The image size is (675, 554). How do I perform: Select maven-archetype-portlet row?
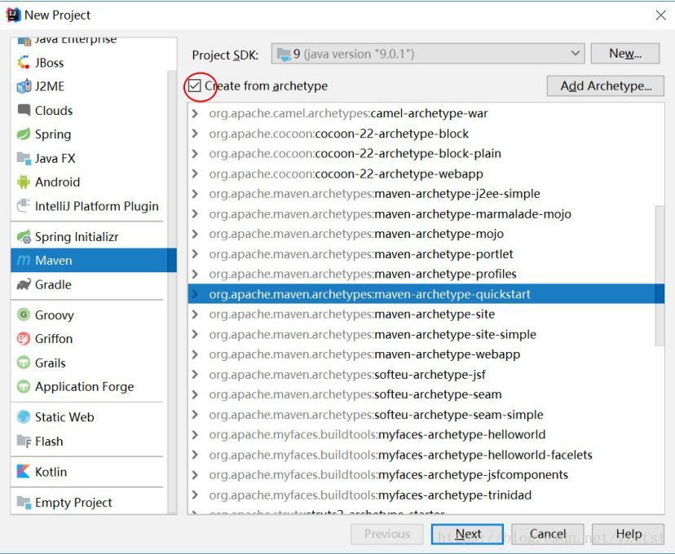point(426,253)
